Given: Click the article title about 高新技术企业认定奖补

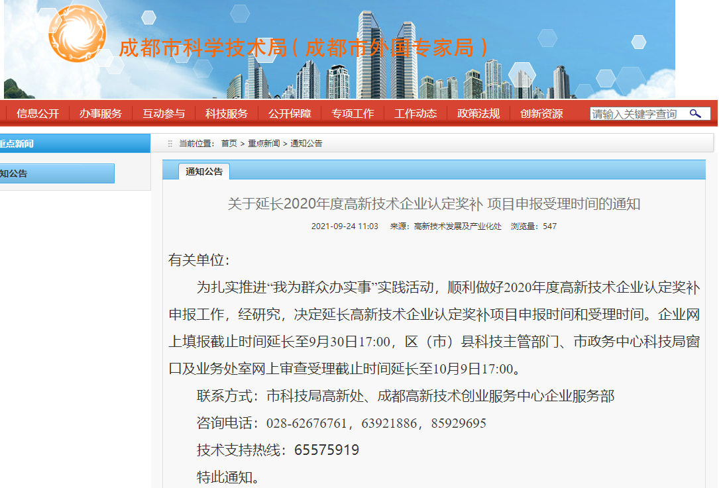Looking at the screenshot, I should coord(434,204).
